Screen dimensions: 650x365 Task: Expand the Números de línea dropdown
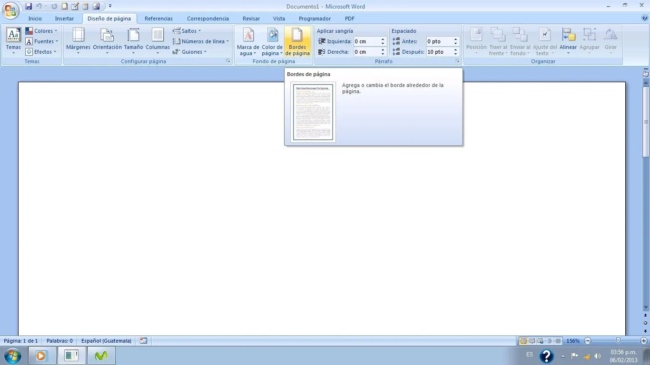(201, 41)
